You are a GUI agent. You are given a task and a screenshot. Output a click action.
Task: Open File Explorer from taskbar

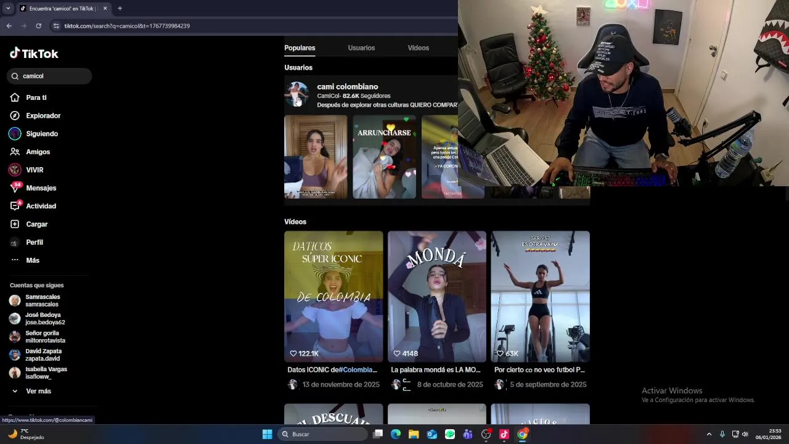pyautogui.click(x=414, y=434)
